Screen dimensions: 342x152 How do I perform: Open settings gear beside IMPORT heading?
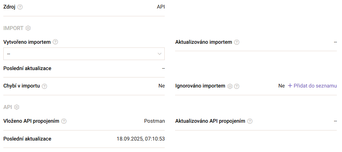[x=28, y=28]
